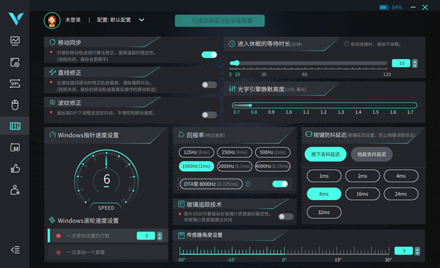Select the 500Hz (2ms) polling rate
Viewport: 440px width, 268px height.
click(x=272, y=152)
